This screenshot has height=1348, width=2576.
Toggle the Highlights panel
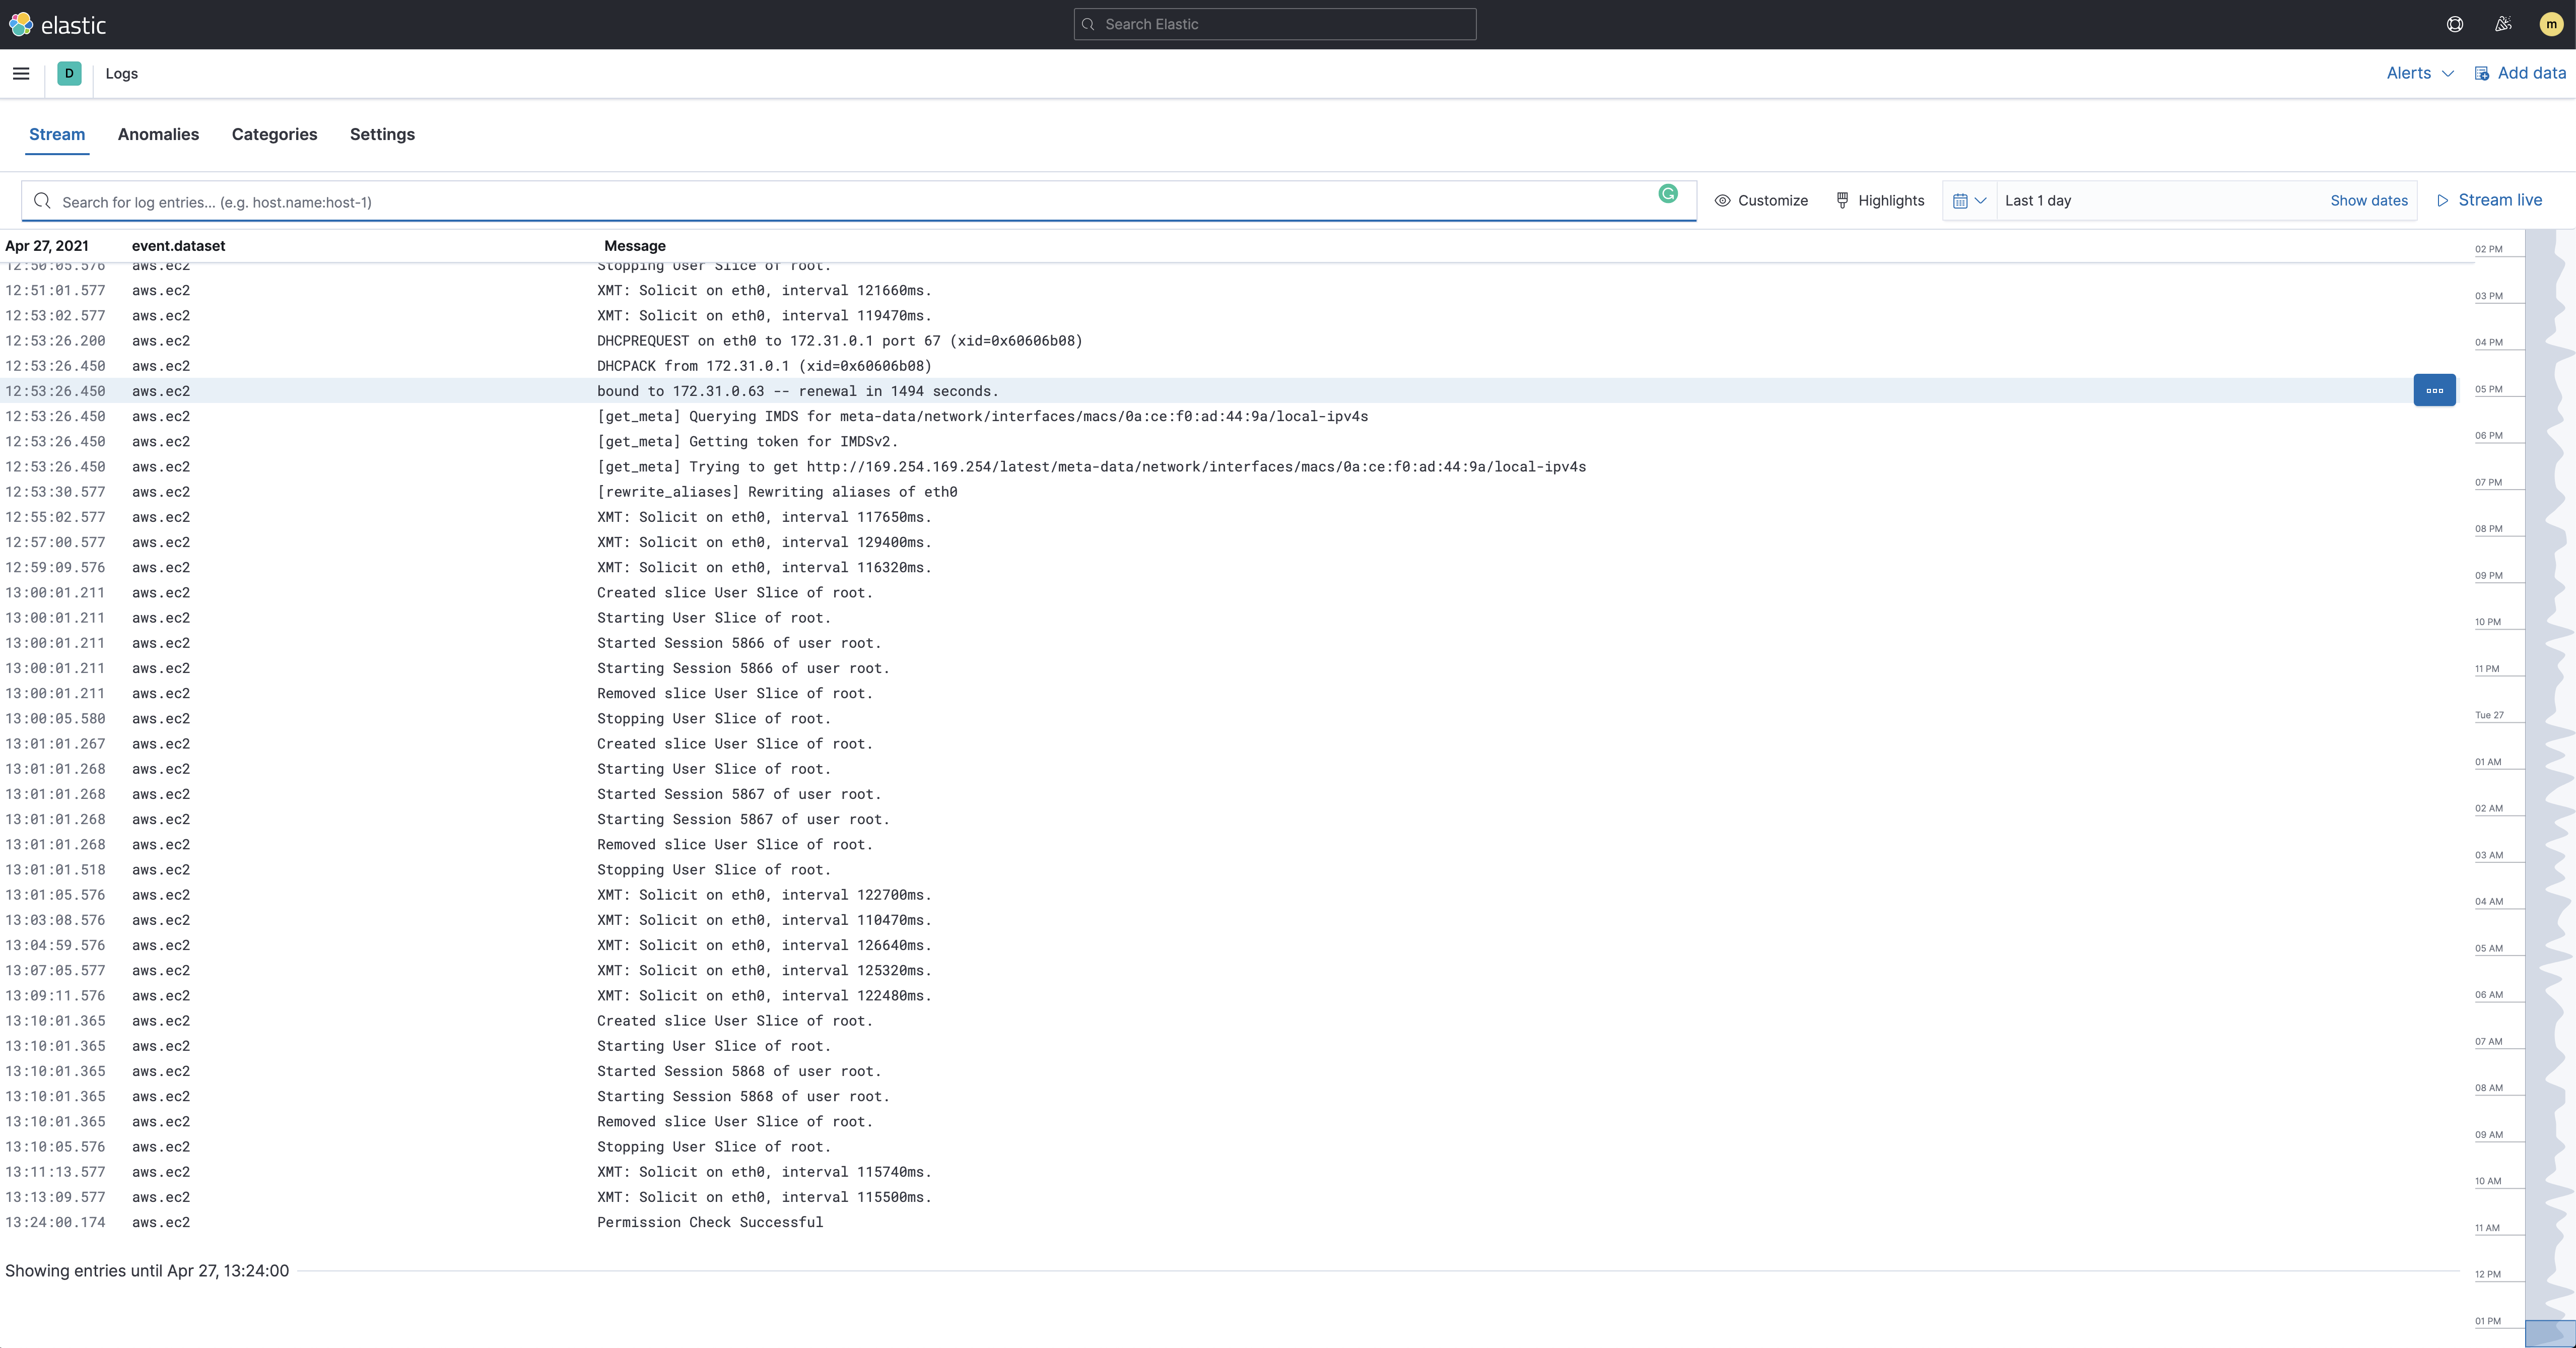point(1879,200)
